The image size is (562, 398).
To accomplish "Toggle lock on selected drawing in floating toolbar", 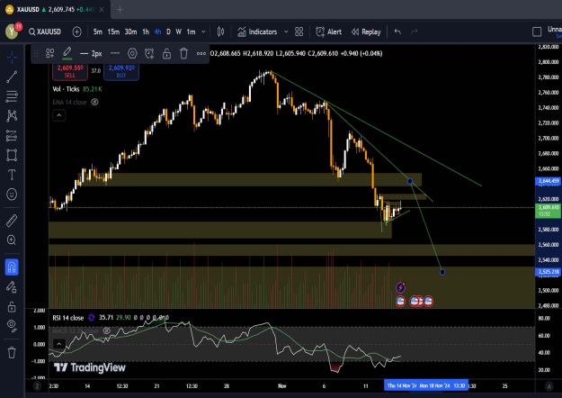I will pos(166,53).
